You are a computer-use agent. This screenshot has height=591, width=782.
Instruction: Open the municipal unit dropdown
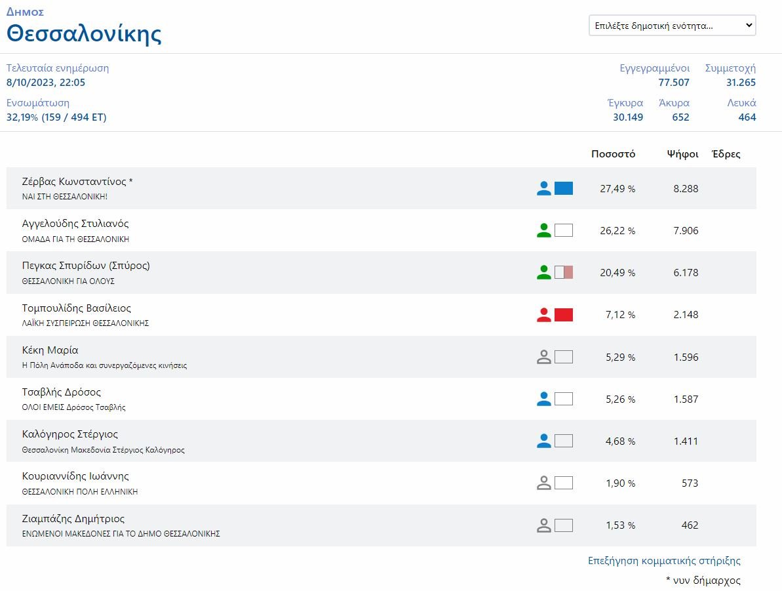click(673, 26)
